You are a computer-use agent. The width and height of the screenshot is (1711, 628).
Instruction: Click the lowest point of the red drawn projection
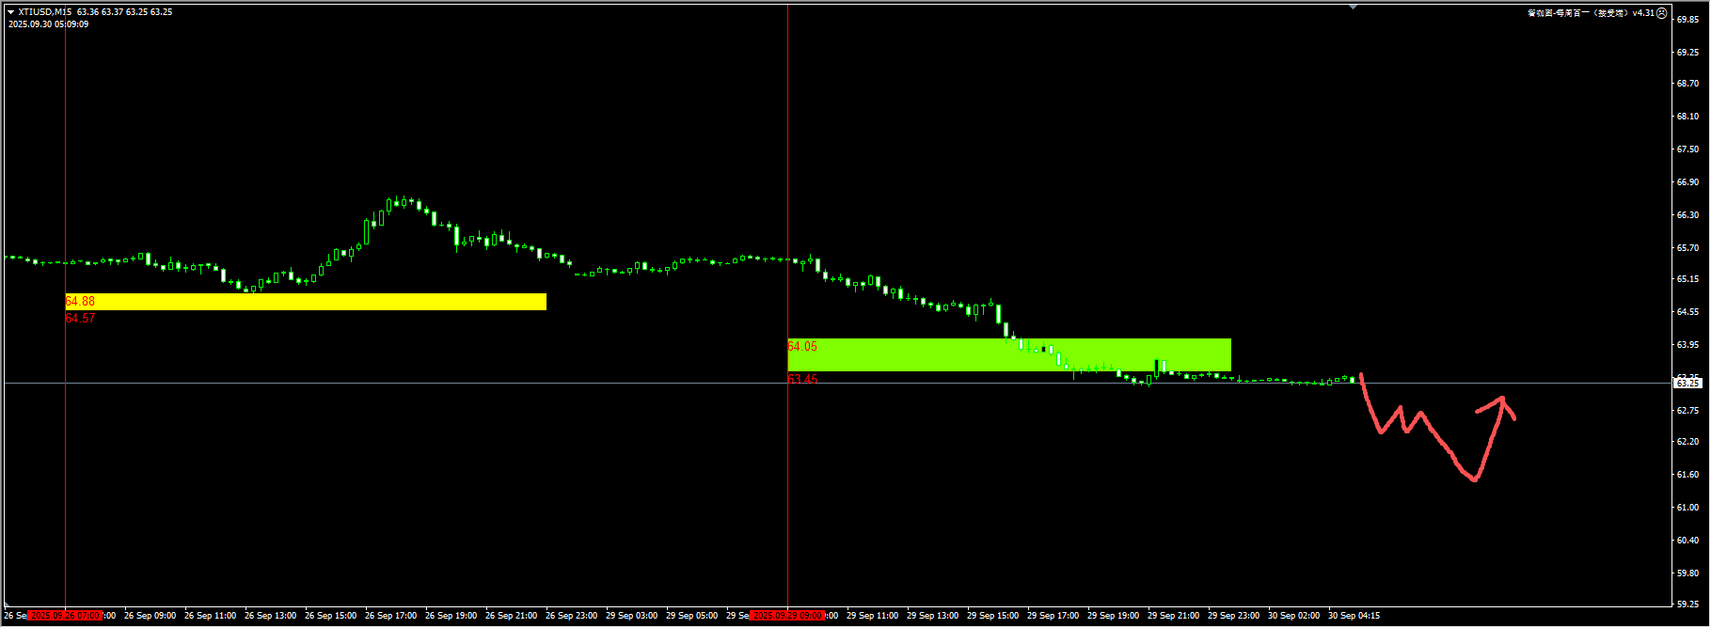coord(1474,479)
